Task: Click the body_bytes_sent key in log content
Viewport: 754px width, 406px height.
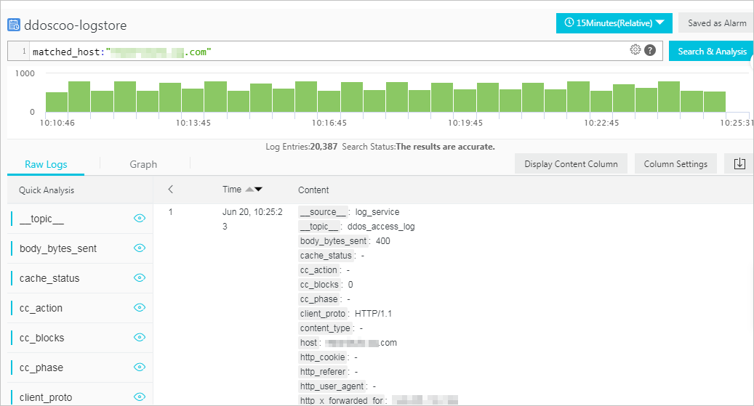Action: click(x=333, y=241)
